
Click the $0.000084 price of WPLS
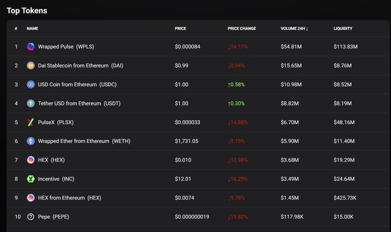coord(187,47)
